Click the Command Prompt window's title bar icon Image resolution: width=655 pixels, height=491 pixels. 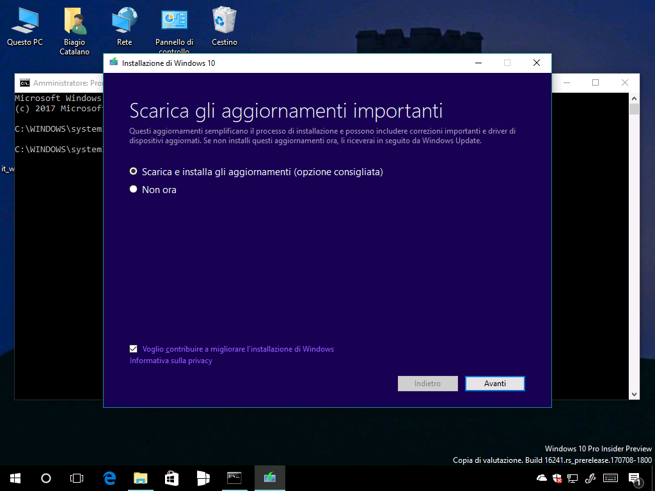click(25, 82)
